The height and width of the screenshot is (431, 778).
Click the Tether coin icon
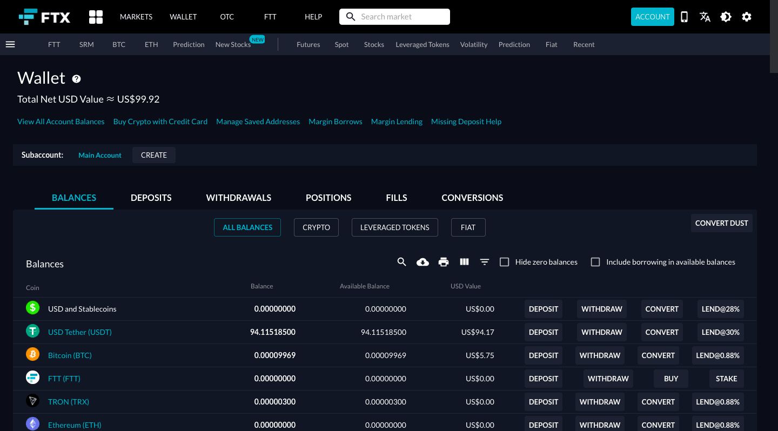pos(33,331)
